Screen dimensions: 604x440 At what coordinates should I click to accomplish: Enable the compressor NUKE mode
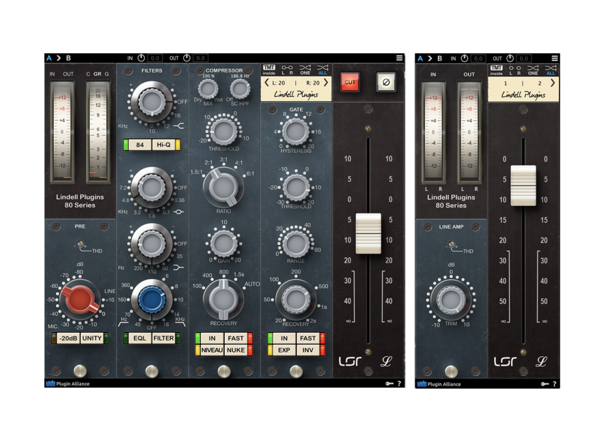pos(236,350)
